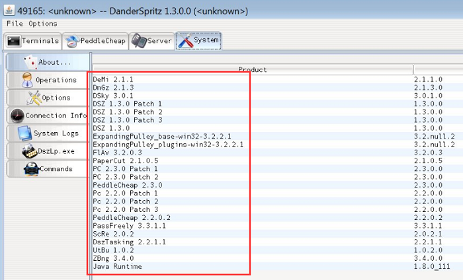Click the Product column header
Image resolution: width=463 pixels, height=280 pixels.
pos(253,69)
